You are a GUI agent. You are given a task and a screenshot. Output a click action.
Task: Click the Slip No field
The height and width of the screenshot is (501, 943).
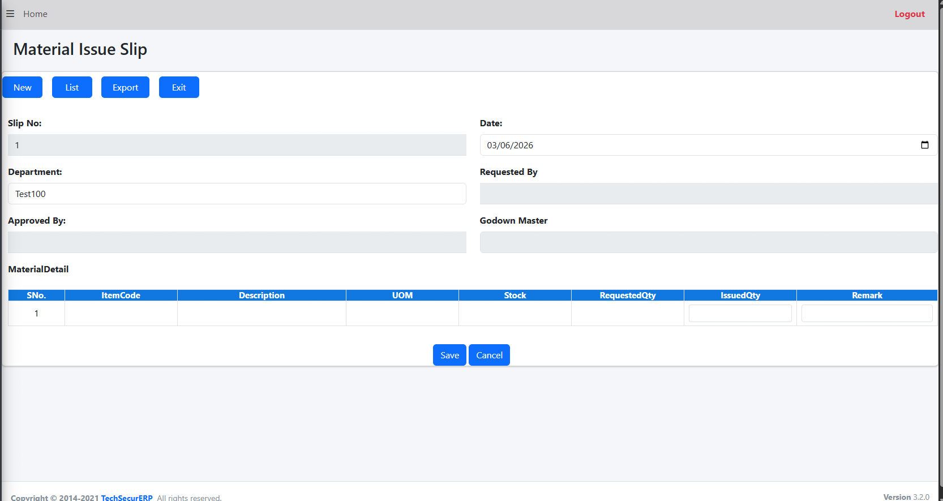coord(237,145)
